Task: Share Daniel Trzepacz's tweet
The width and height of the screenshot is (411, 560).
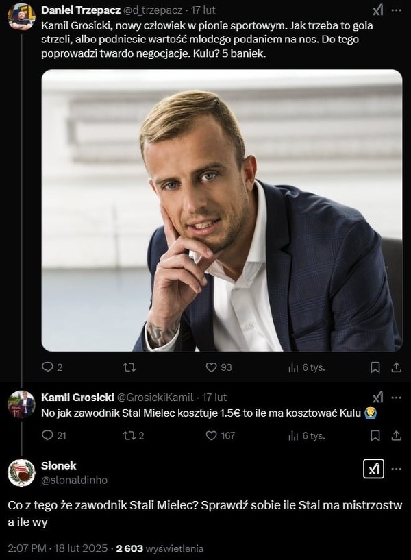Action: (396, 367)
